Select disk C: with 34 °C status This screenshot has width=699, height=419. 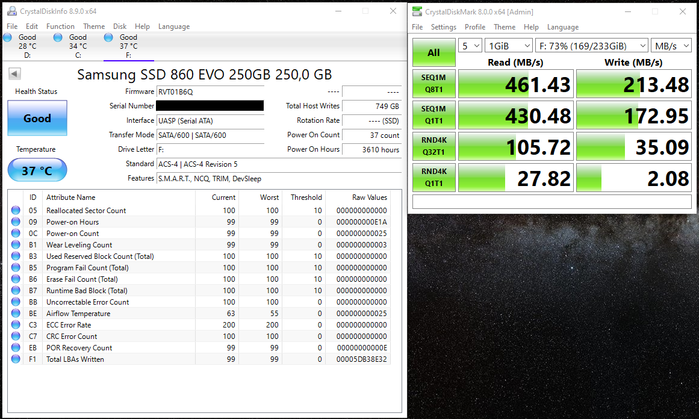pyautogui.click(x=78, y=46)
